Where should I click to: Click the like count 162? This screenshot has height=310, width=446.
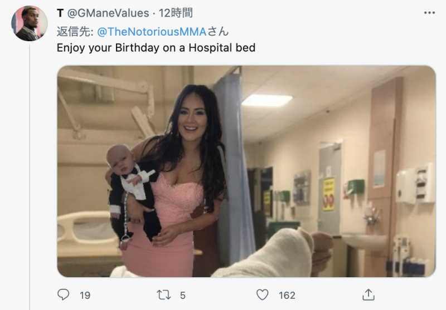point(287,296)
